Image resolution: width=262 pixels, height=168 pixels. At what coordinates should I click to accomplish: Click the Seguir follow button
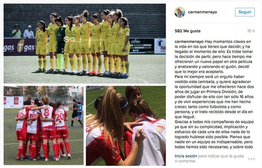pyautogui.click(x=245, y=12)
